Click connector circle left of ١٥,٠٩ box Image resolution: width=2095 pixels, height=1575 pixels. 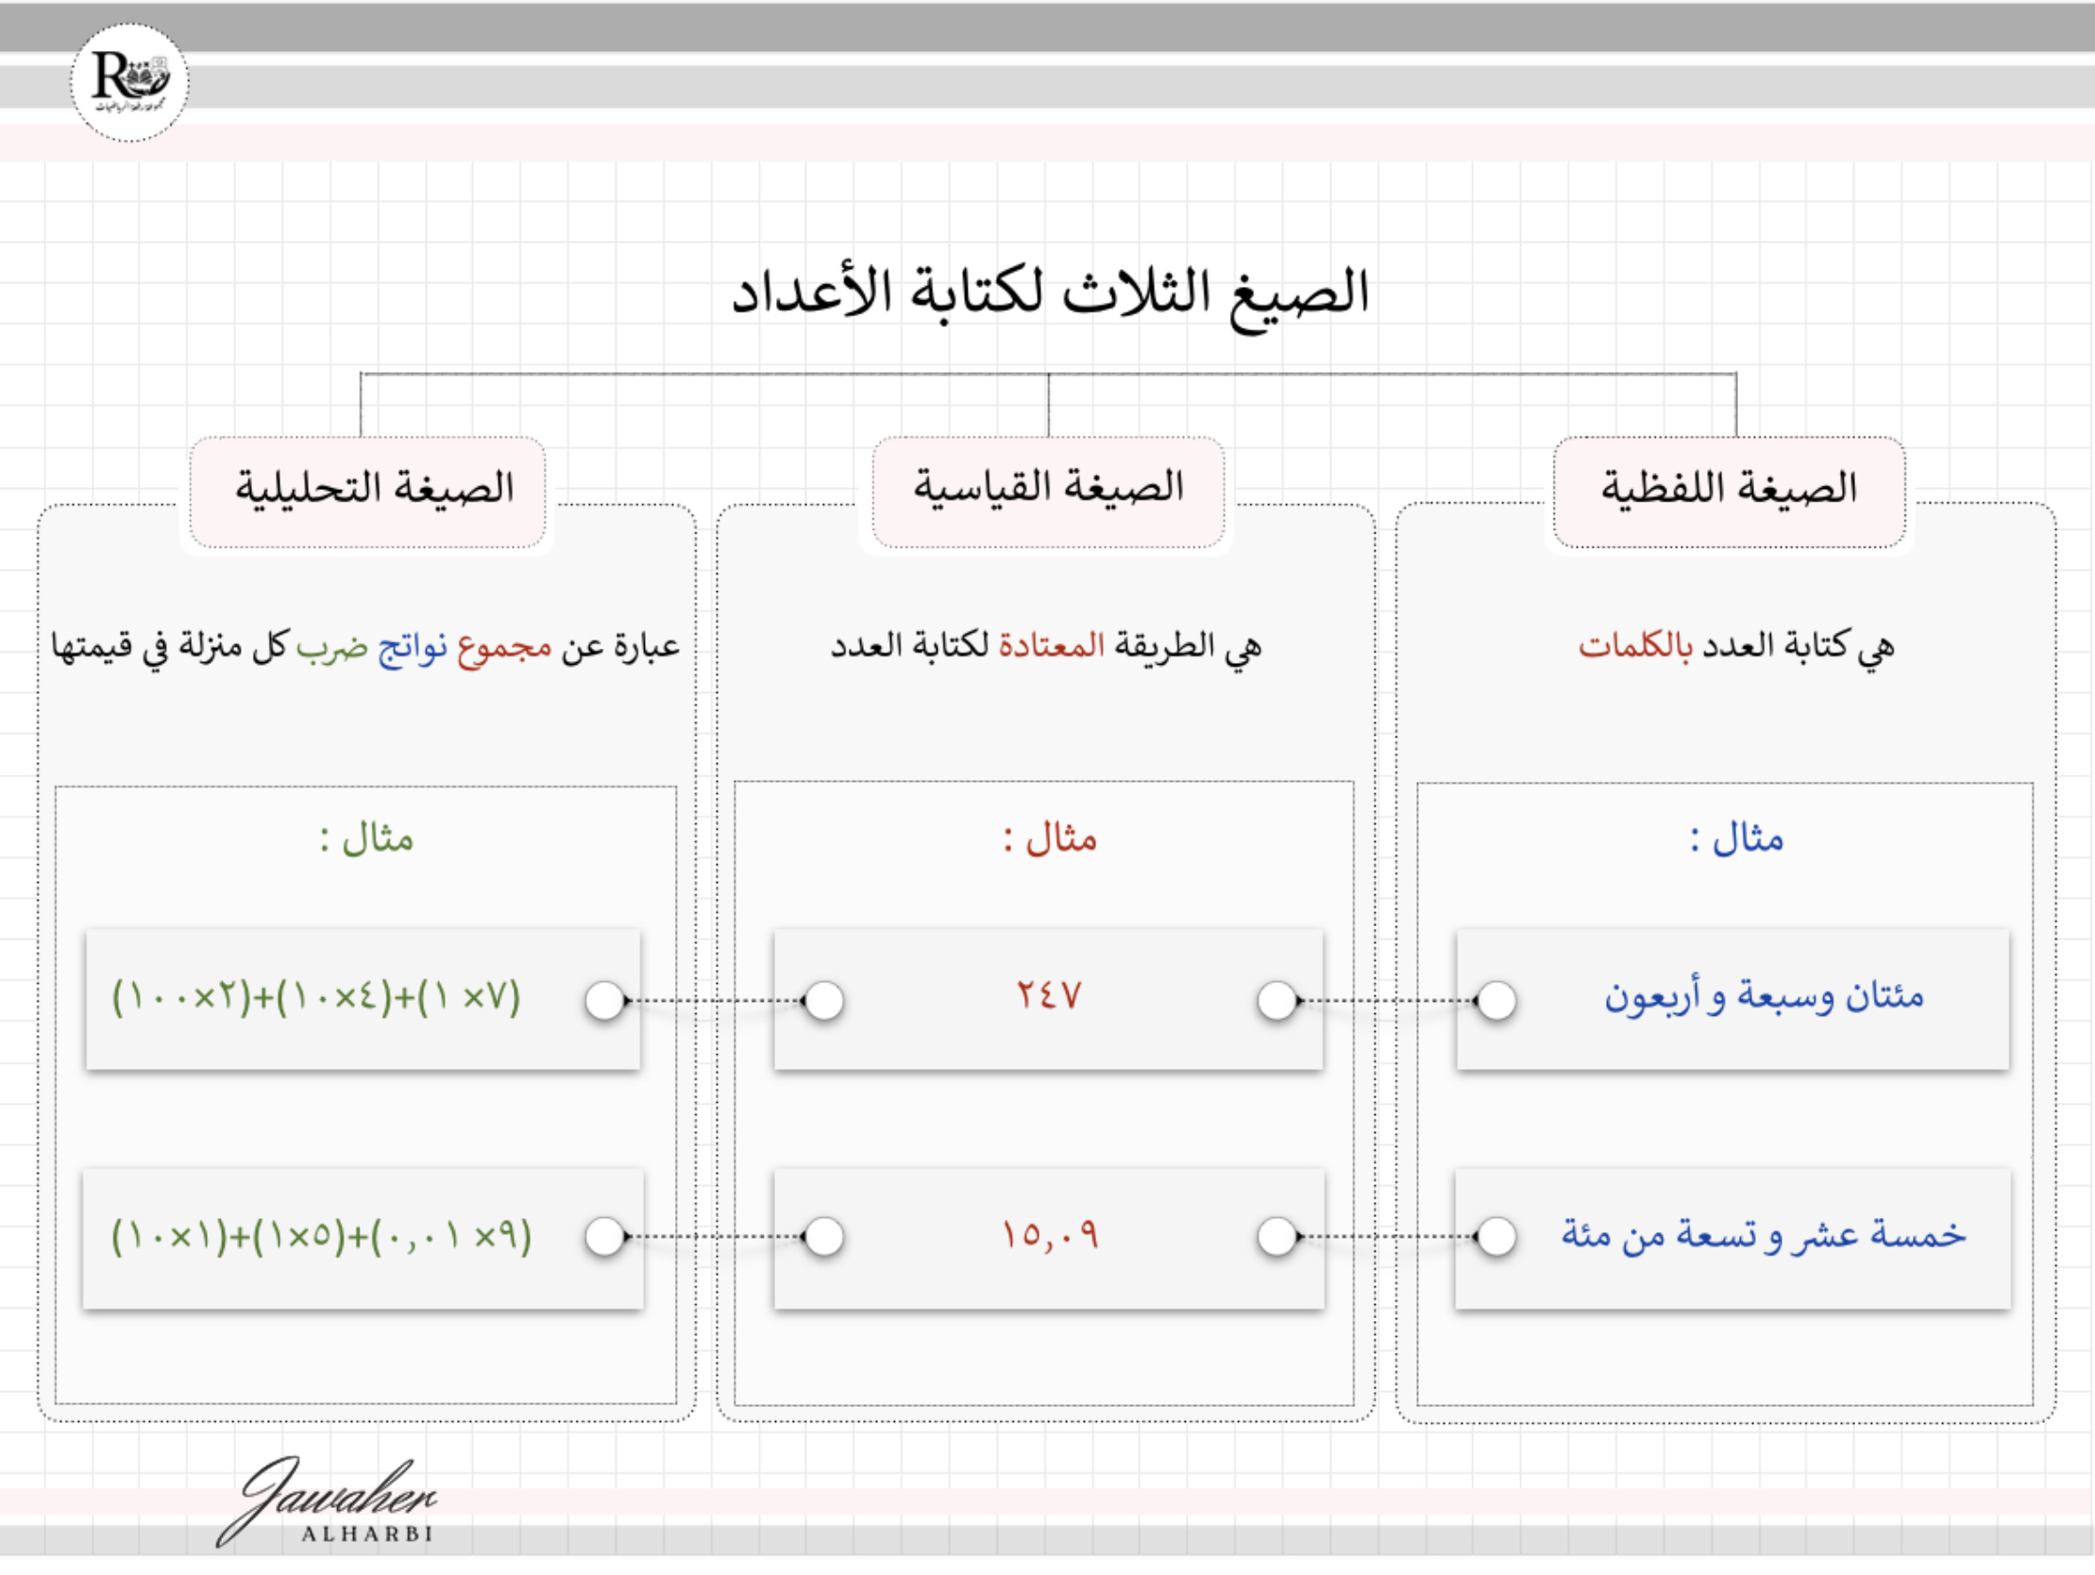pos(824,1237)
